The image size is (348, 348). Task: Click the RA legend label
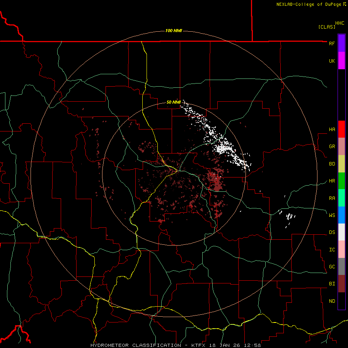pyautogui.click(x=332, y=198)
